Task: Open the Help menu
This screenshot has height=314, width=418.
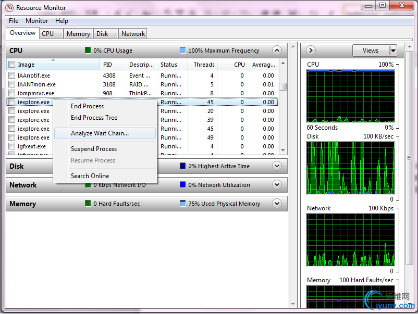Action: 62,21
